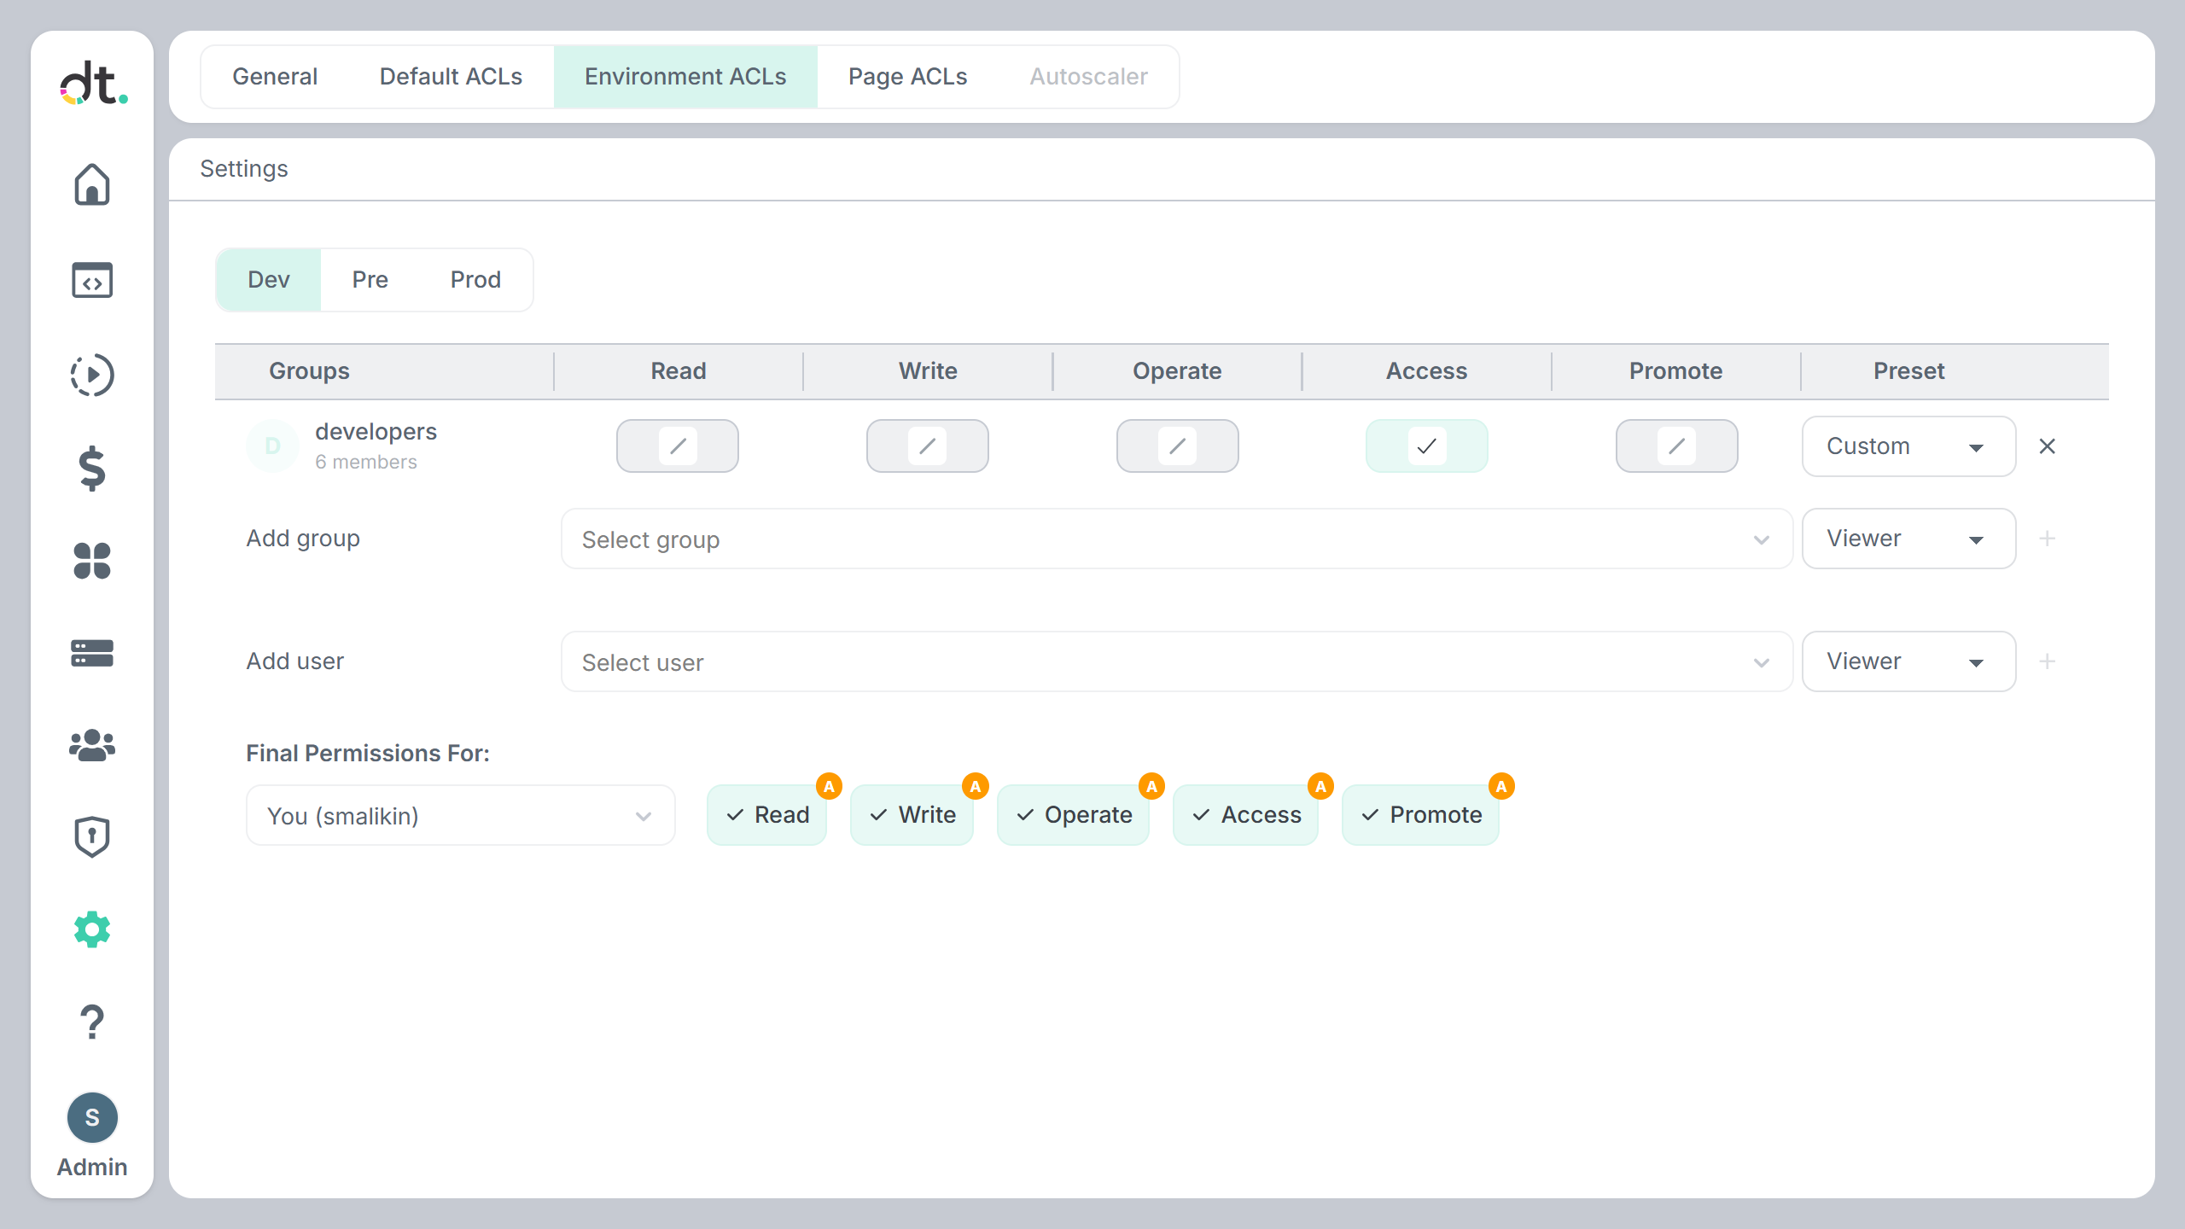Open the code window icon in sidebar
Image resolution: width=2185 pixels, height=1229 pixels.
(92, 280)
